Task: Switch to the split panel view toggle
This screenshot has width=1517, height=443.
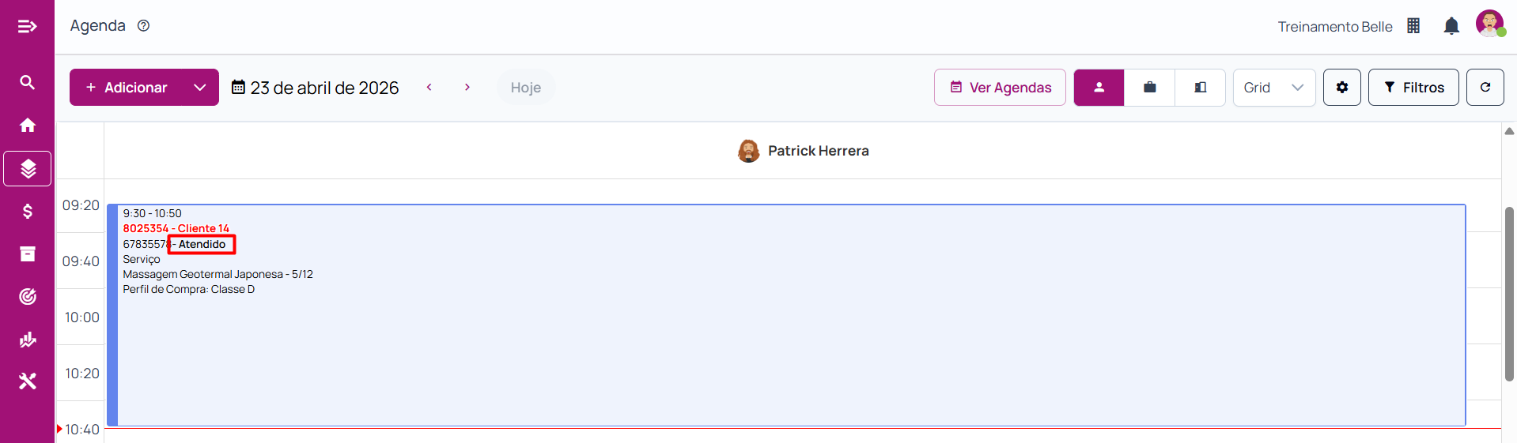Action: tap(1200, 88)
